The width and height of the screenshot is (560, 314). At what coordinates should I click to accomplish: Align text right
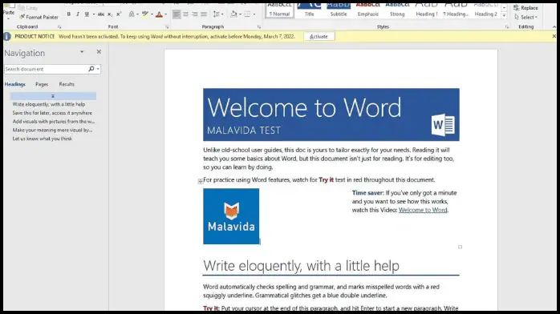coord(195,14)
